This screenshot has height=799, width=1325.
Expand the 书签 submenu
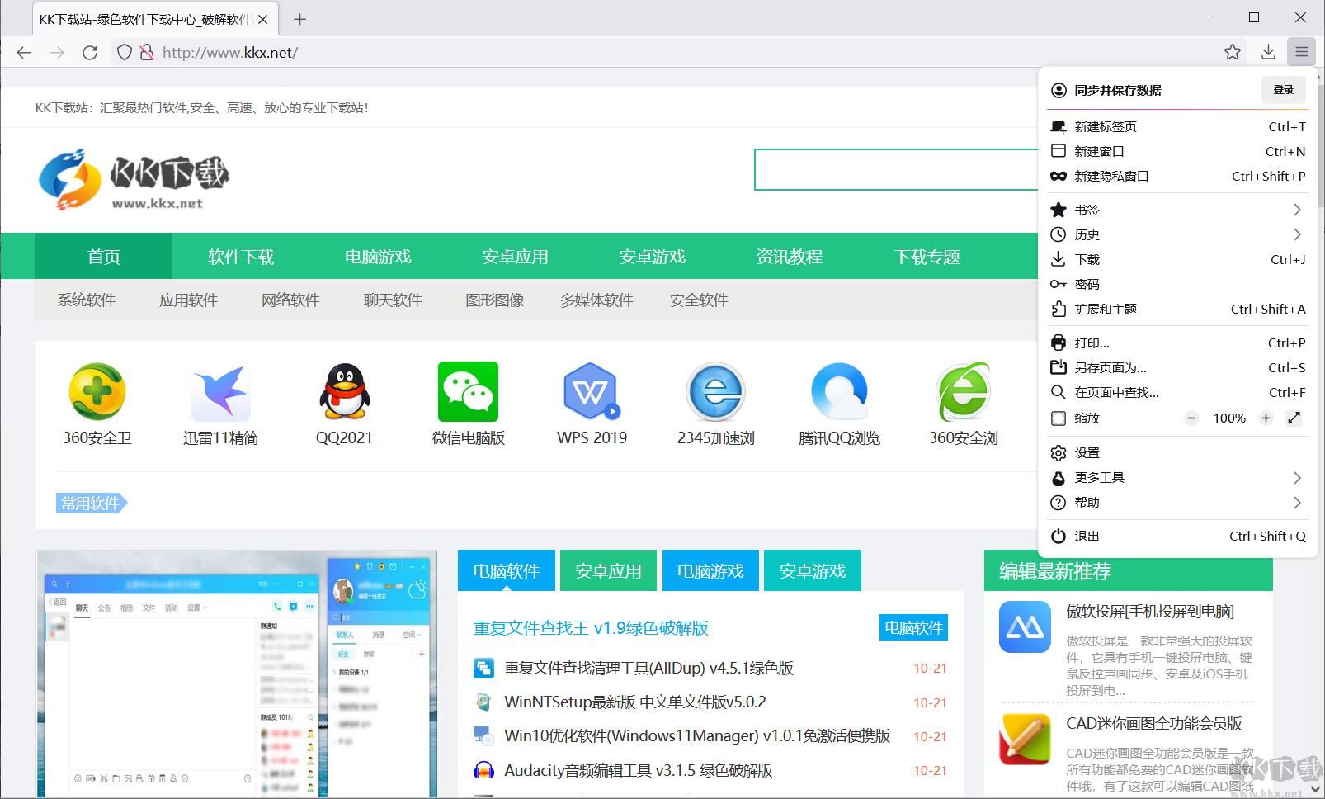[x=1177, y=210]
